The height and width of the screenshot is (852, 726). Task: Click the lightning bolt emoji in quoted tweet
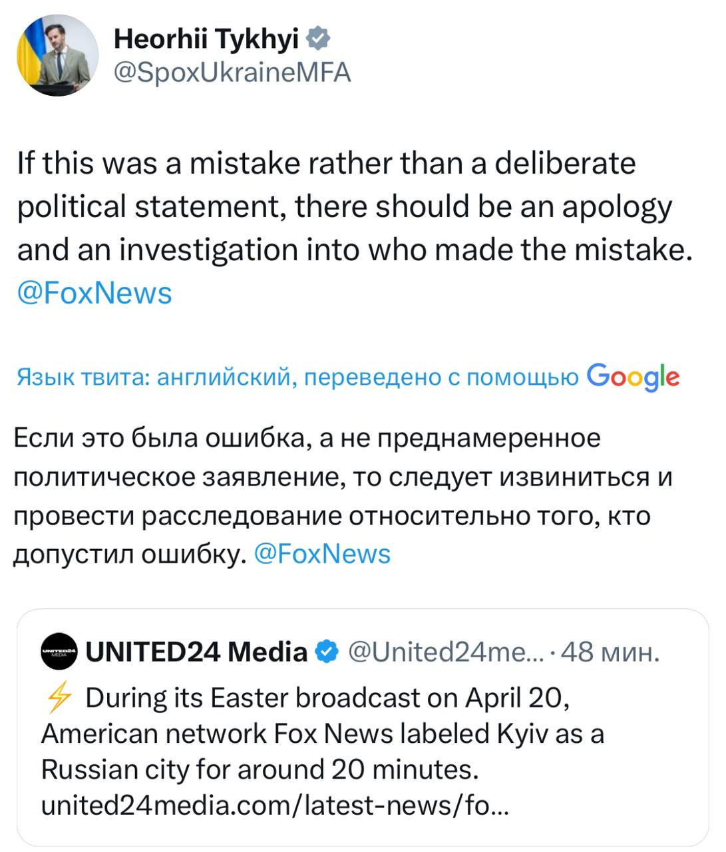[59, 698]
